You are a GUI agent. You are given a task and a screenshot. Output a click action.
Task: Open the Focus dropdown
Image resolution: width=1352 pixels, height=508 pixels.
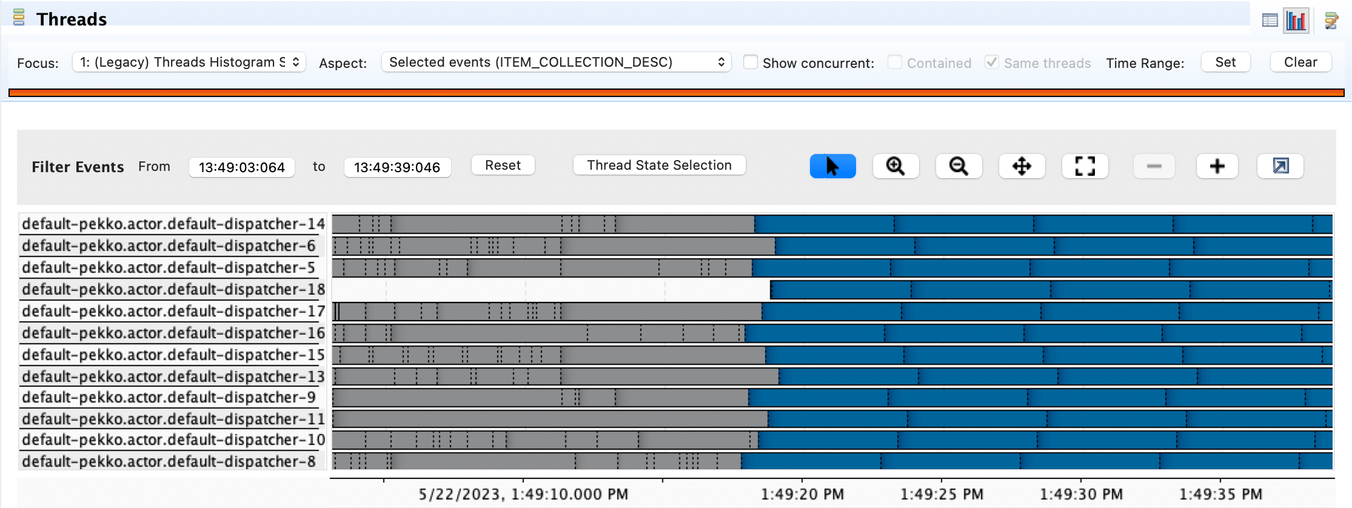click(x=189, y=62)
